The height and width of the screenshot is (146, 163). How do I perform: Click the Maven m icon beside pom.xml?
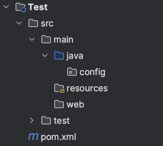pyautogui.click(x=33, y=137)
